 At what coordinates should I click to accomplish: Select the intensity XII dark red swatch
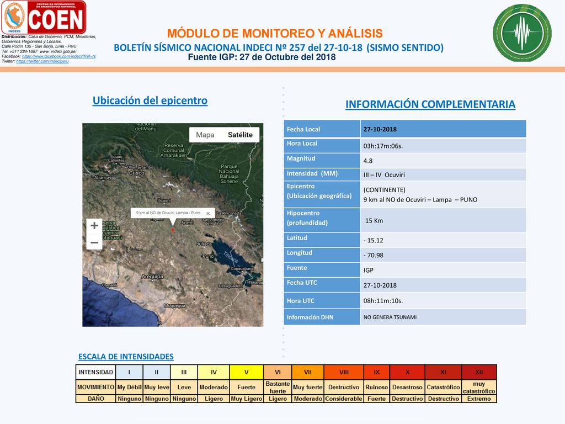[x=479, y=372]
